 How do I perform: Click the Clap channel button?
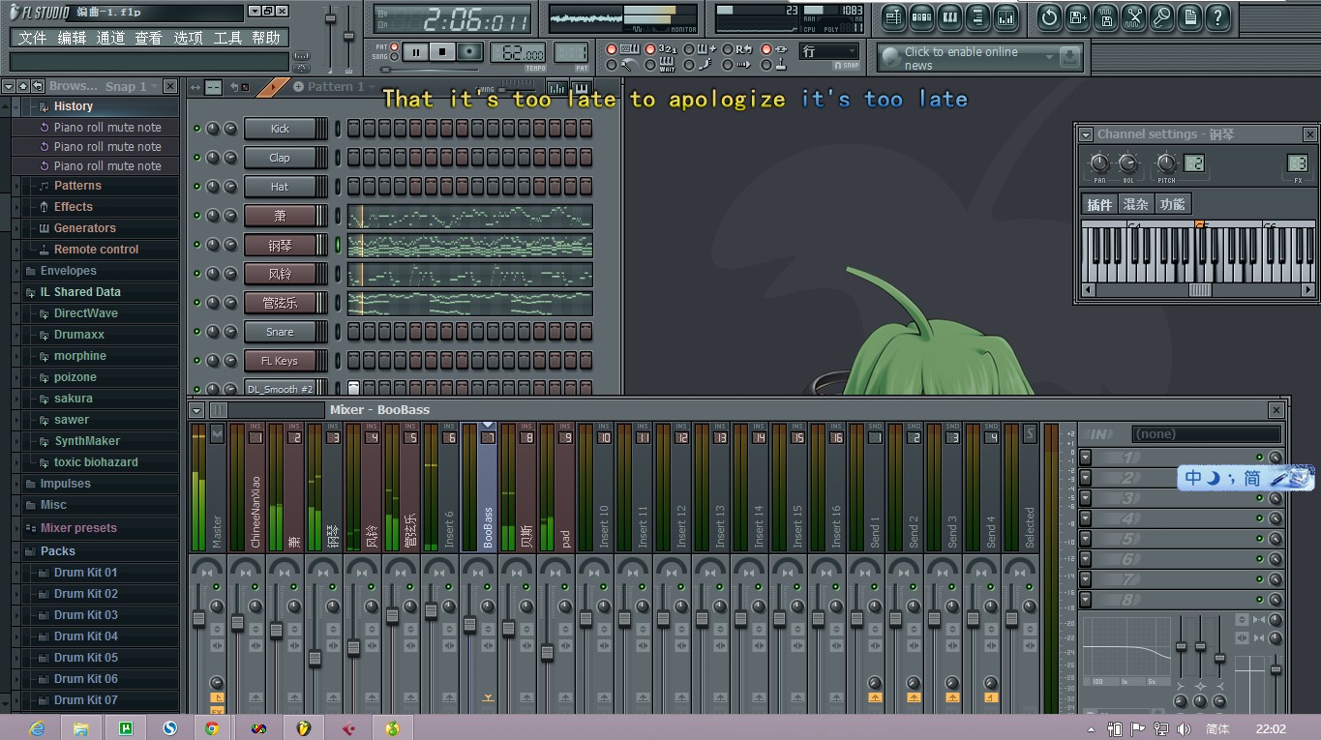(280, 158)
